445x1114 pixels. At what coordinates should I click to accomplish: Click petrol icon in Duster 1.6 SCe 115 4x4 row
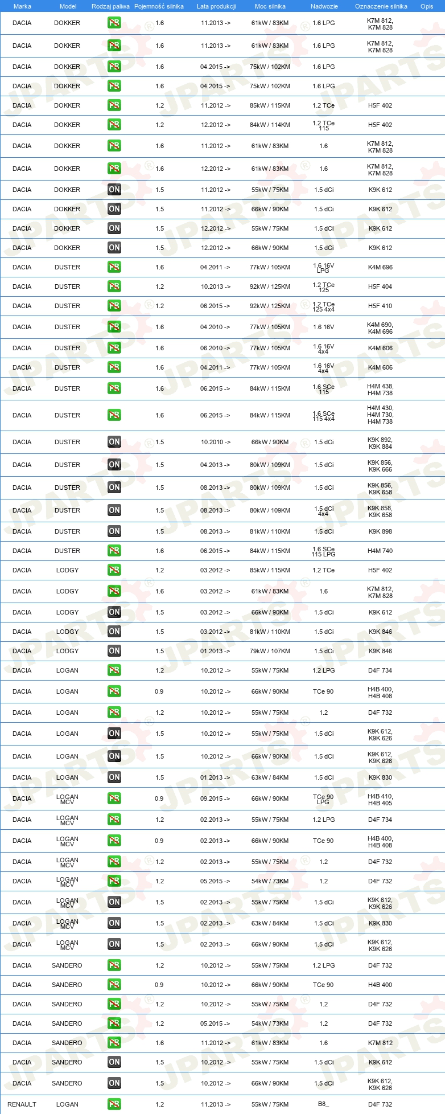pyautogui.click(x=114, y=415)
